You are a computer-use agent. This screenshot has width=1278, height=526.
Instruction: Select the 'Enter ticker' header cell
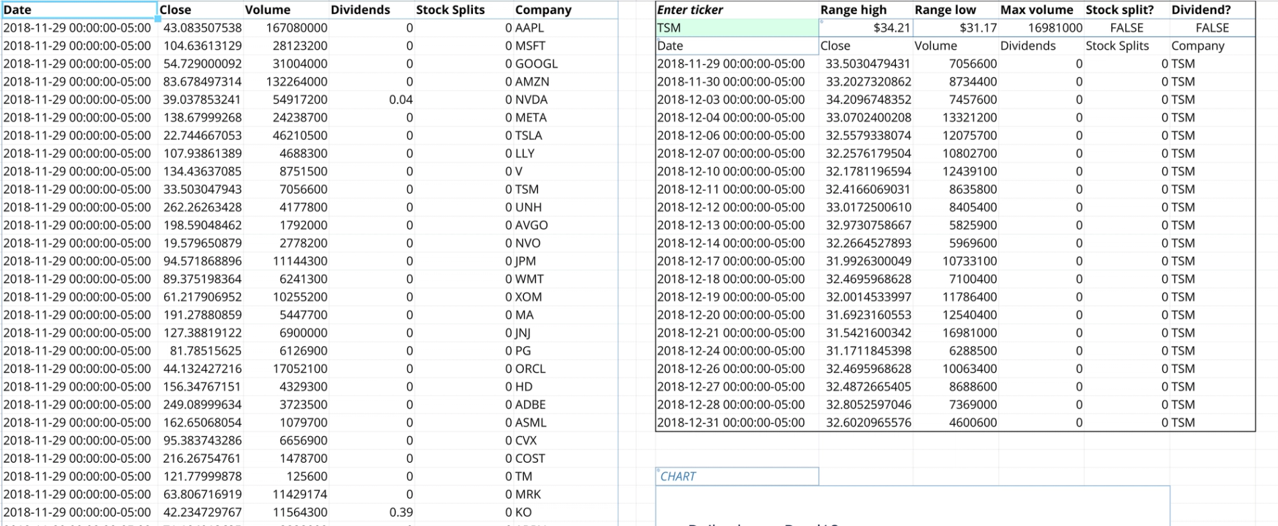(737, 10)
